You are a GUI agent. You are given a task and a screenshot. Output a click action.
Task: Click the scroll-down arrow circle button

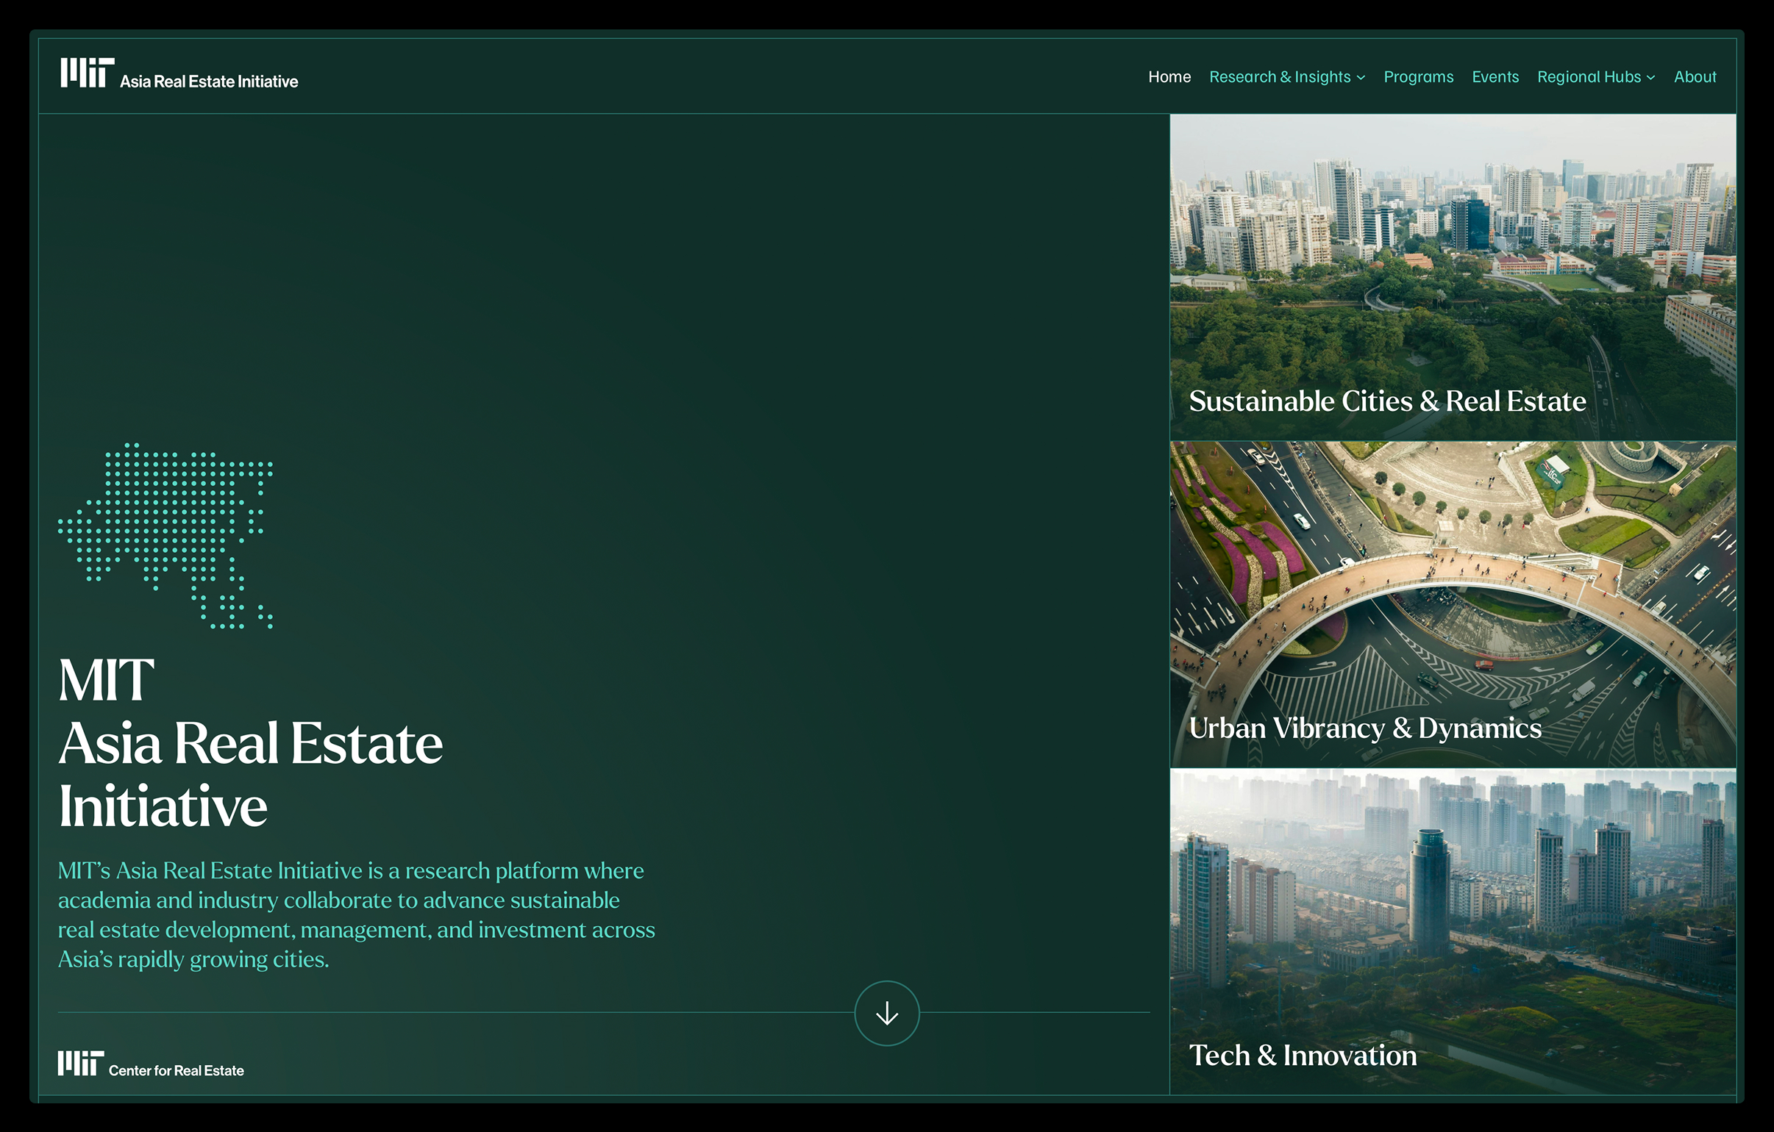click(x=886, y=1014)
